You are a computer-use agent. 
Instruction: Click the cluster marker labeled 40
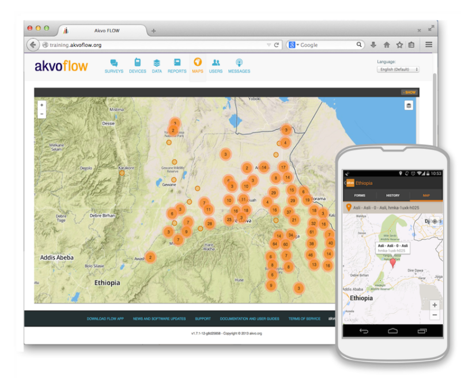click(x=330, y=243)
